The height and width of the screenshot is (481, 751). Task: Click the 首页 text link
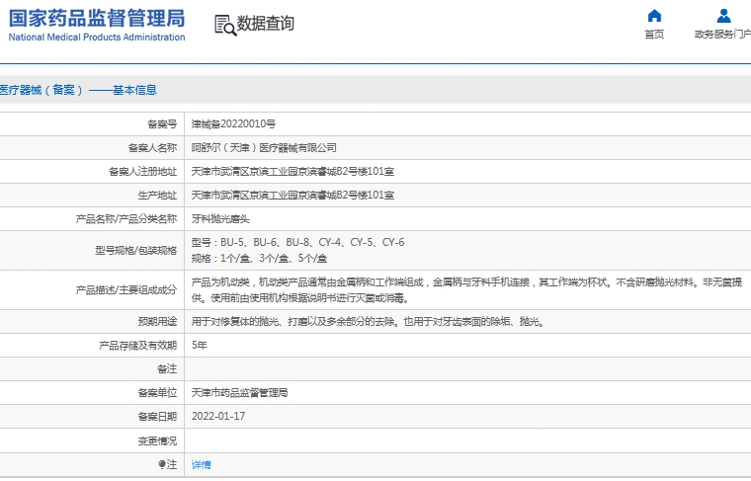(654, 34)
